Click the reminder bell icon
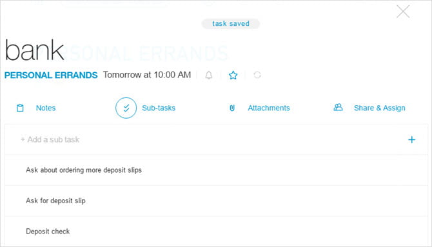Viewport: 432px width, 247px height. (209, 75)
